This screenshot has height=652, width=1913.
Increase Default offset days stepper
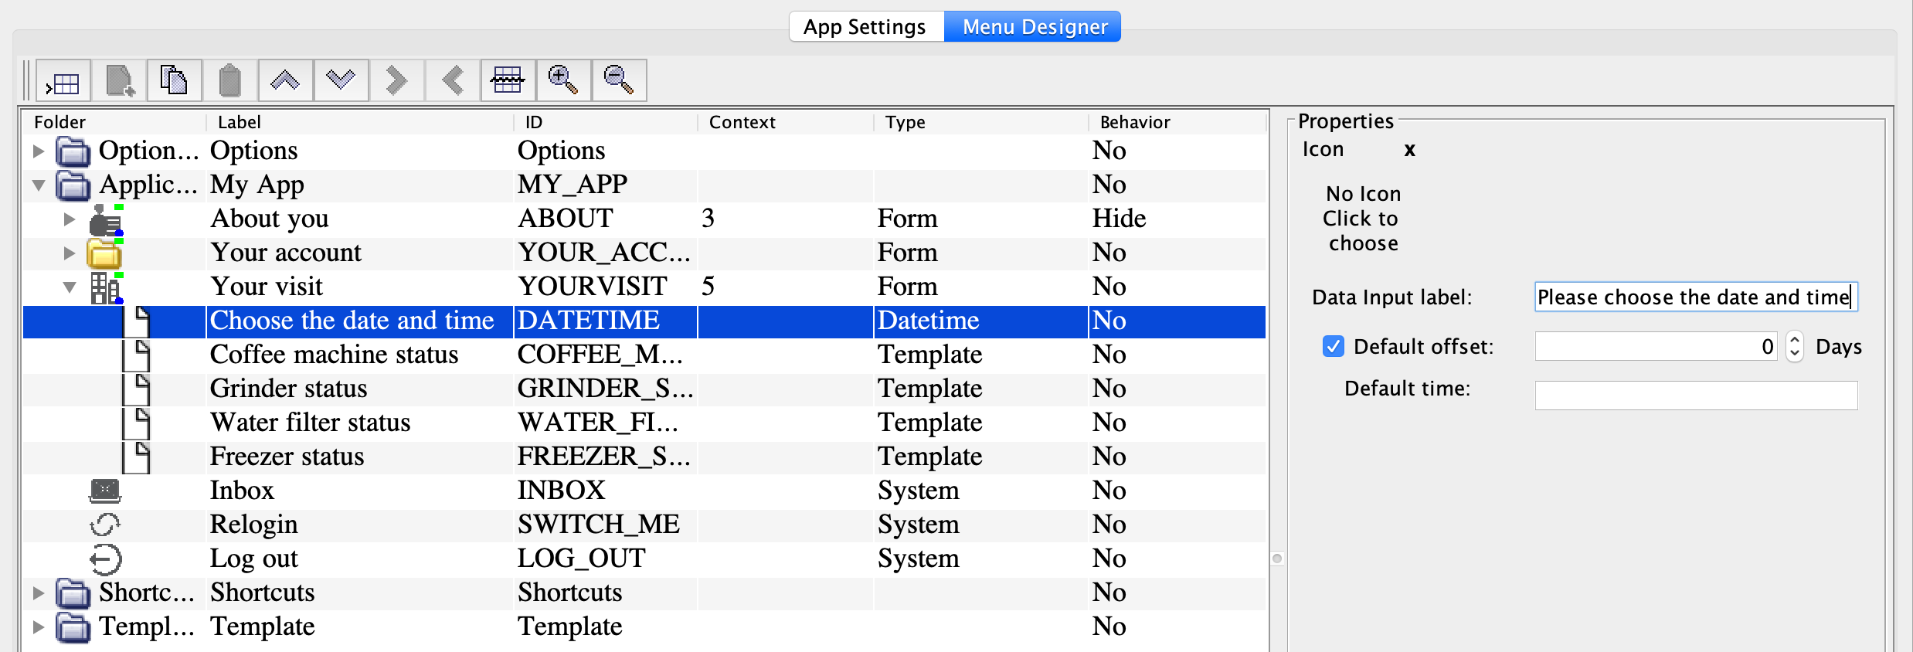pyautogui.click(x=1795, y=339)
